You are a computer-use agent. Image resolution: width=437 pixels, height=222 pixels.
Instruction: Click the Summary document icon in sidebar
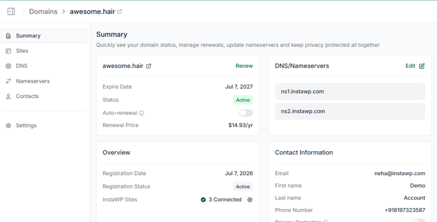(x=9, y=36)
